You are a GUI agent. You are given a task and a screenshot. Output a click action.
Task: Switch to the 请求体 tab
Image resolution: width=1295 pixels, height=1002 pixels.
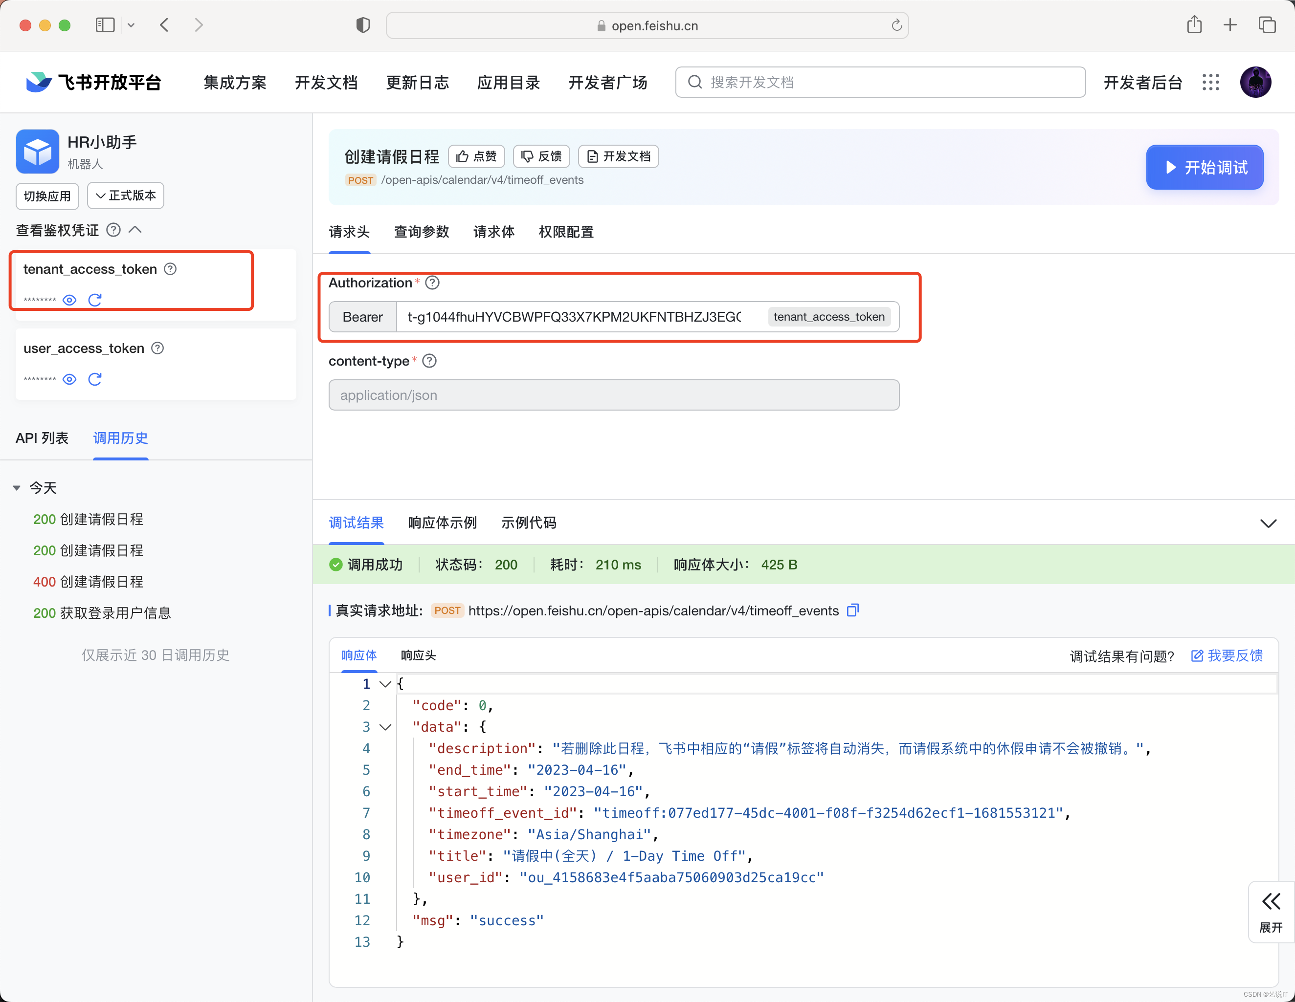493,232
